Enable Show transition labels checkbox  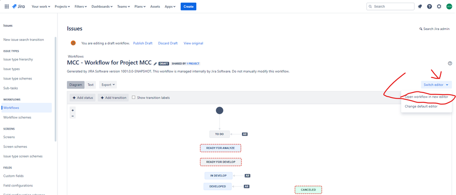(x=134, y=98)
